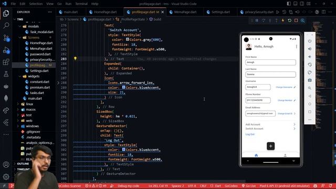Tap the plus button in phone app
Viewport: 336px width, 189px height.
click(x=271, y=146)
